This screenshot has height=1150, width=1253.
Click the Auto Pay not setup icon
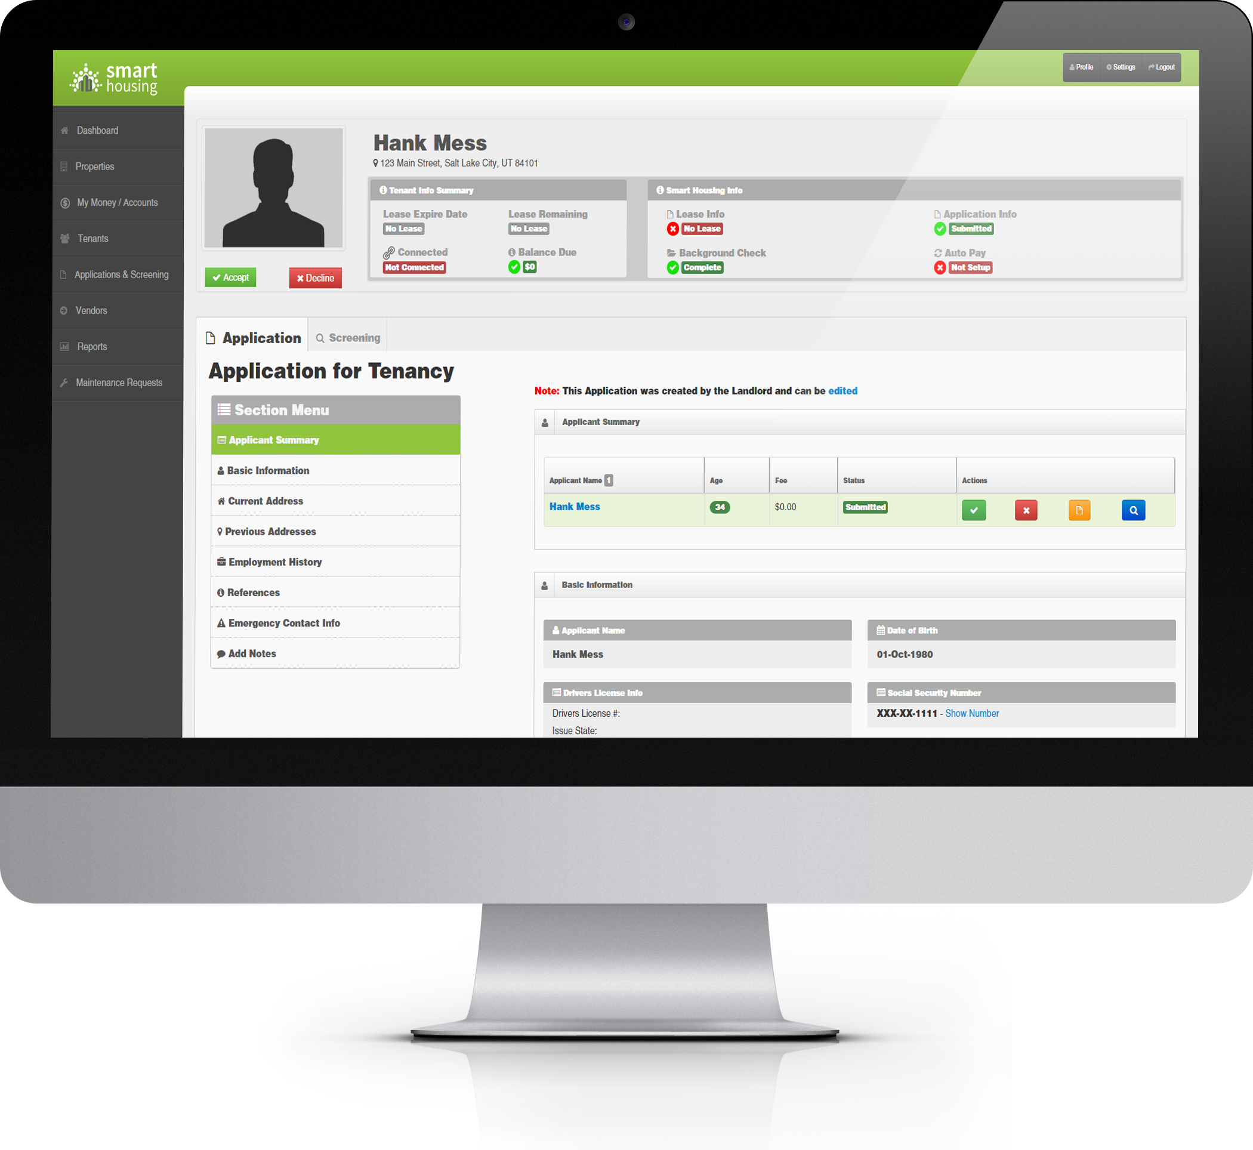click(x=937, y=269)
